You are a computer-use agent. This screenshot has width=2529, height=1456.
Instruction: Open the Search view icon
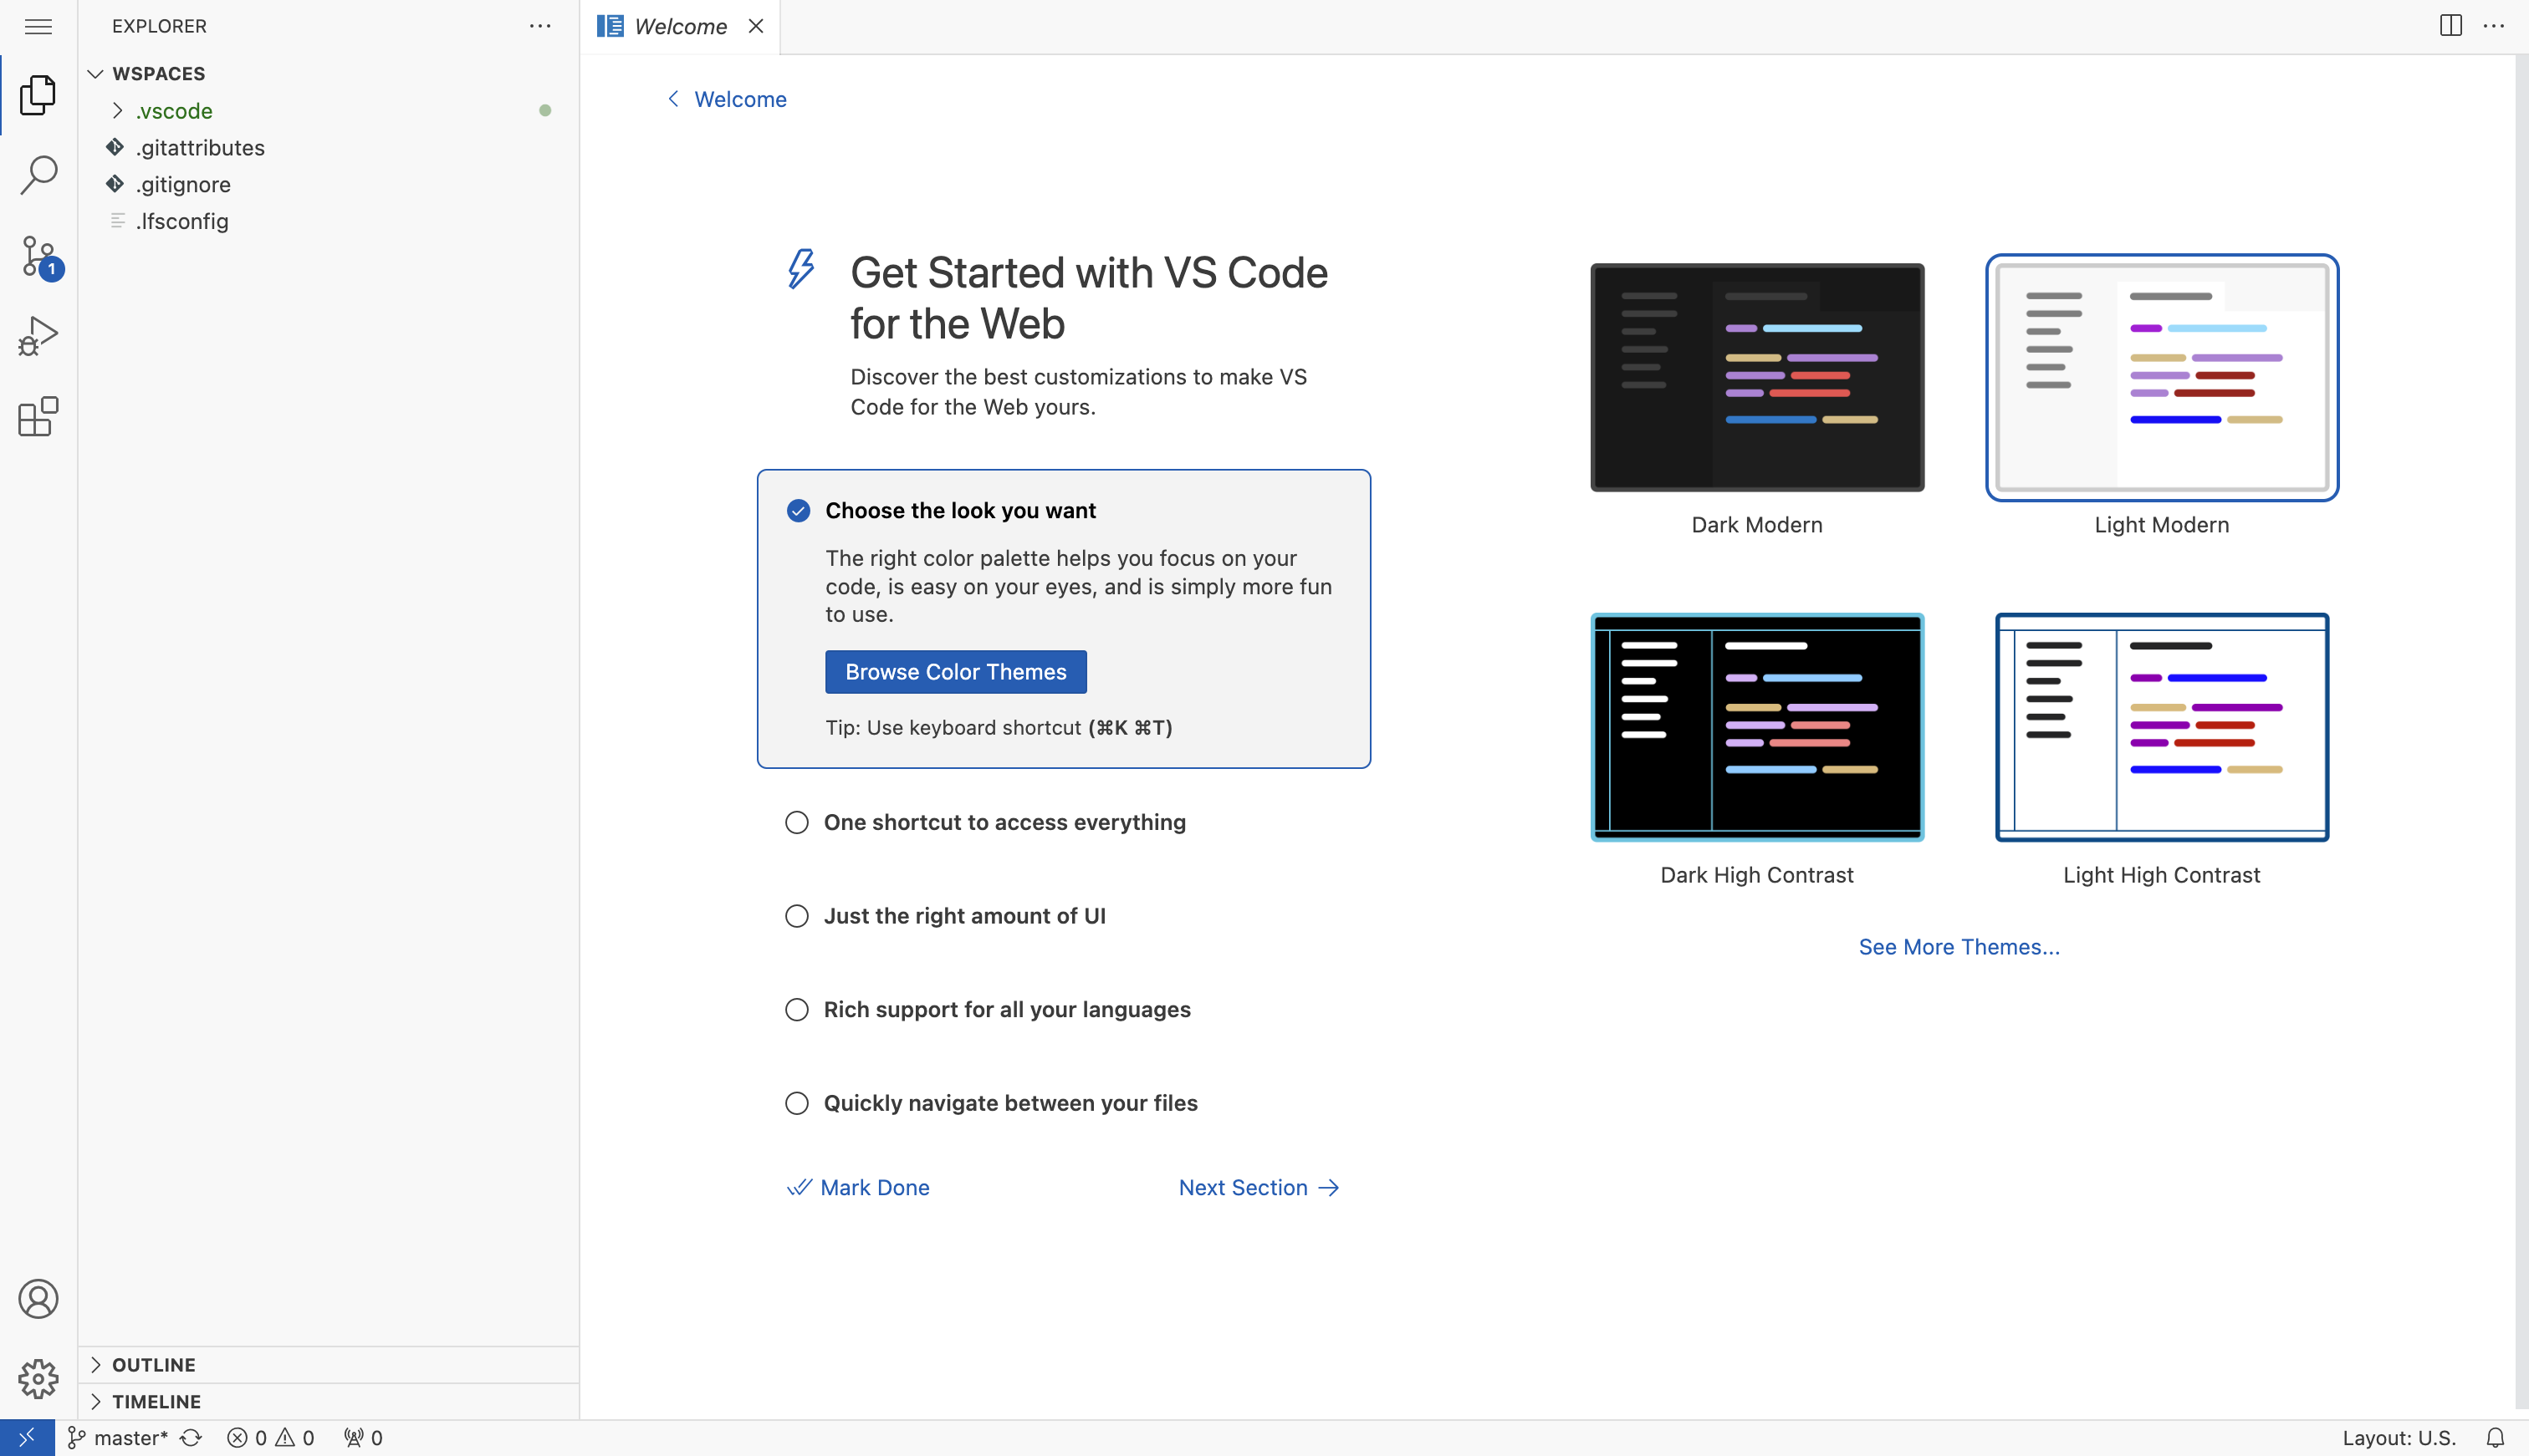(38, 175)
